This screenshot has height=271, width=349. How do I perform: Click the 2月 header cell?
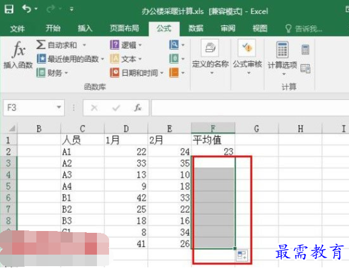click(170, 140)
